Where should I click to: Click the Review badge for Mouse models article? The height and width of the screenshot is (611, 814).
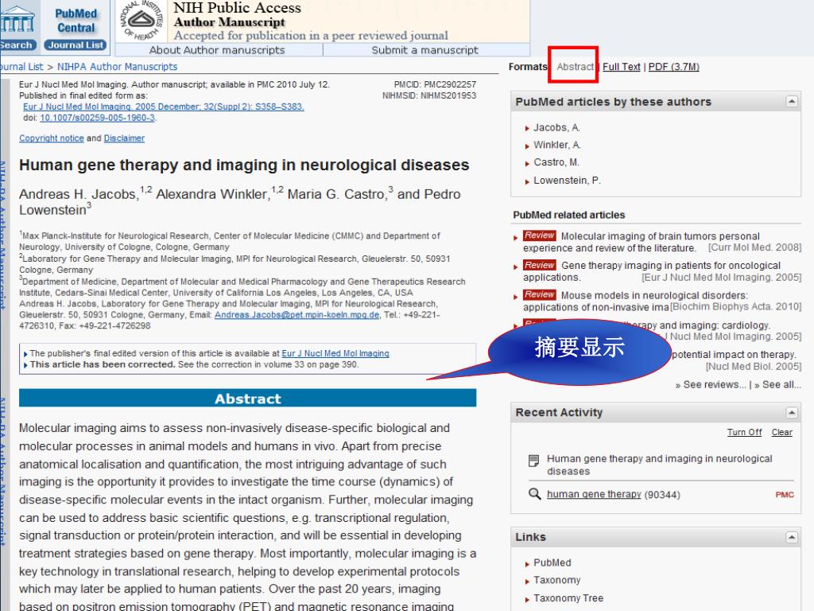pos(540,294)
